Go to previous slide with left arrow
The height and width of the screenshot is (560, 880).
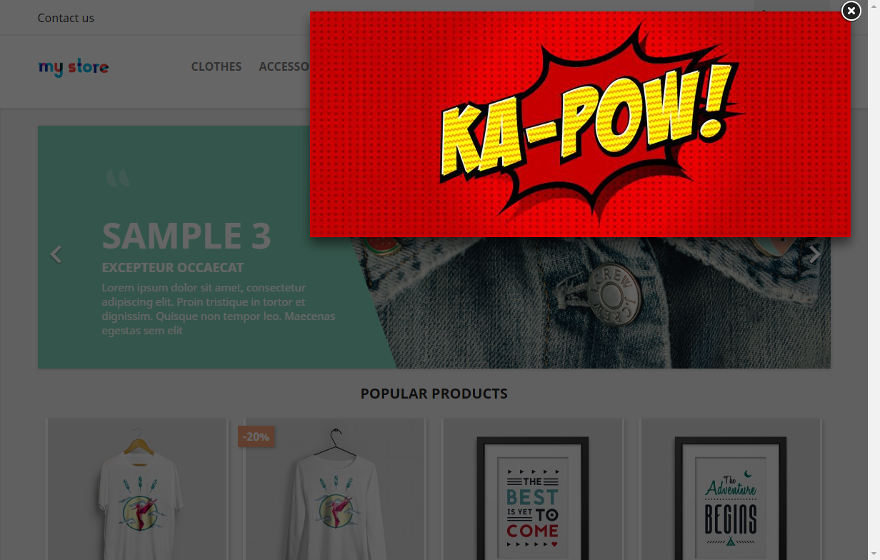coord(56,254)
